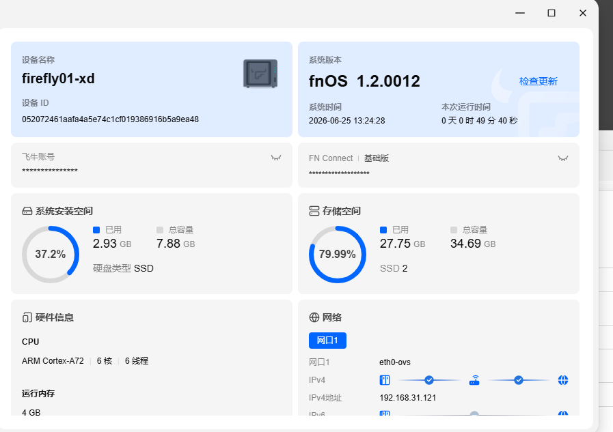613x432 pixels.
Task: Click the eth0-ovs interface name
Action: coord(395,362)
